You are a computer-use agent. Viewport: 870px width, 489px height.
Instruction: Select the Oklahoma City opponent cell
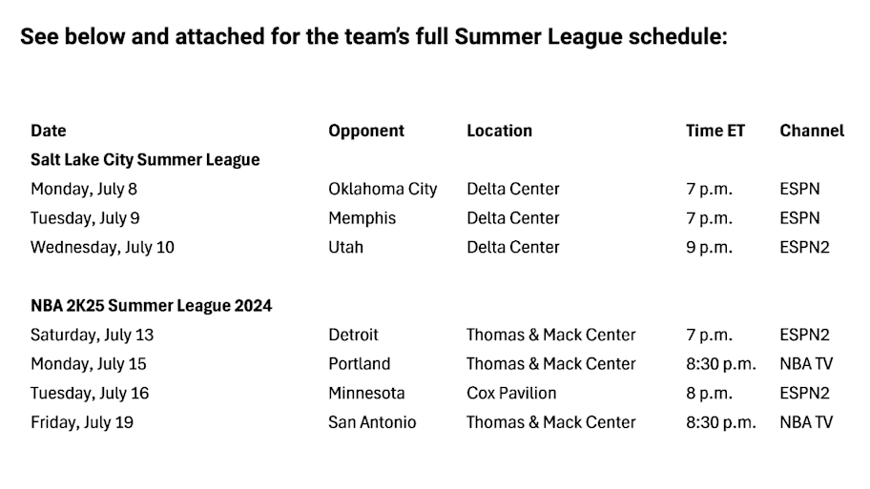(x=383, y=190)
